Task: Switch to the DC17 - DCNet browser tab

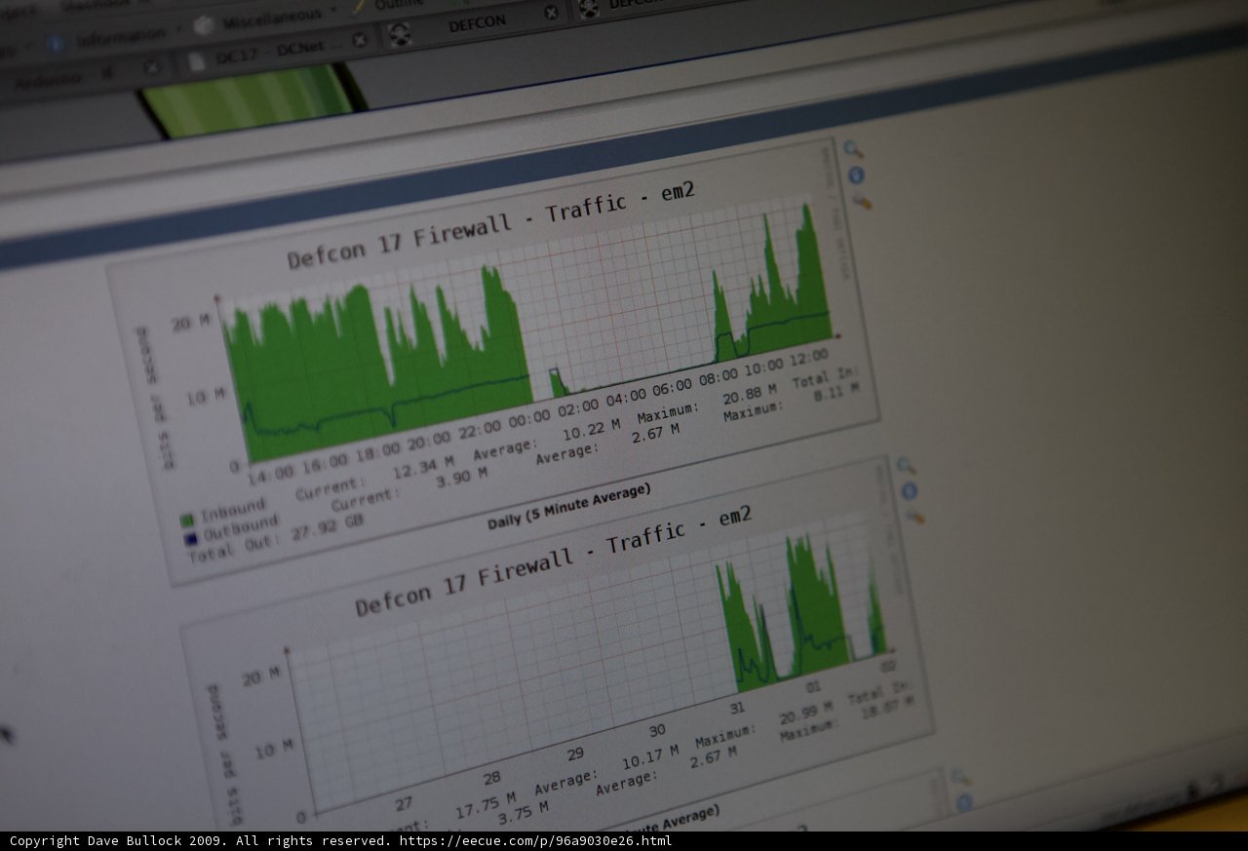Action: tap(278, 57)
